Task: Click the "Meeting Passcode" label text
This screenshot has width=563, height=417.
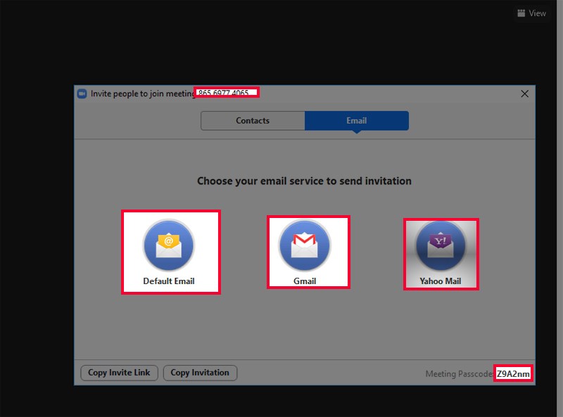Action: pos(459,374)
